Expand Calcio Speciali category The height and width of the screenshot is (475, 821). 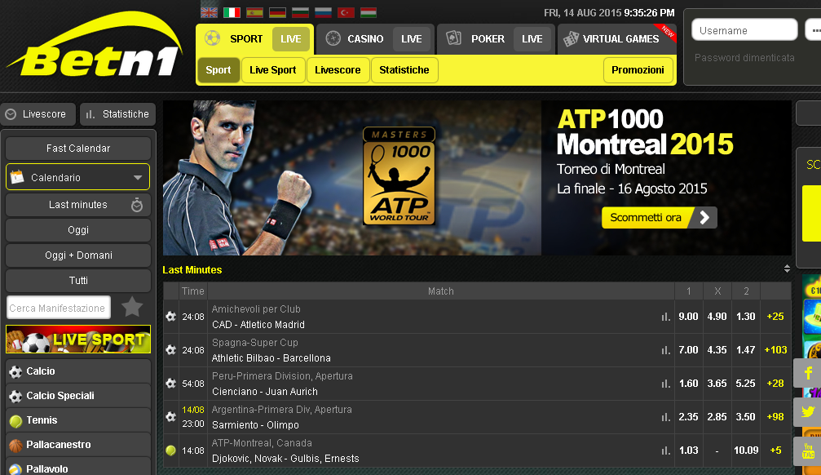[x=78, y=396]
